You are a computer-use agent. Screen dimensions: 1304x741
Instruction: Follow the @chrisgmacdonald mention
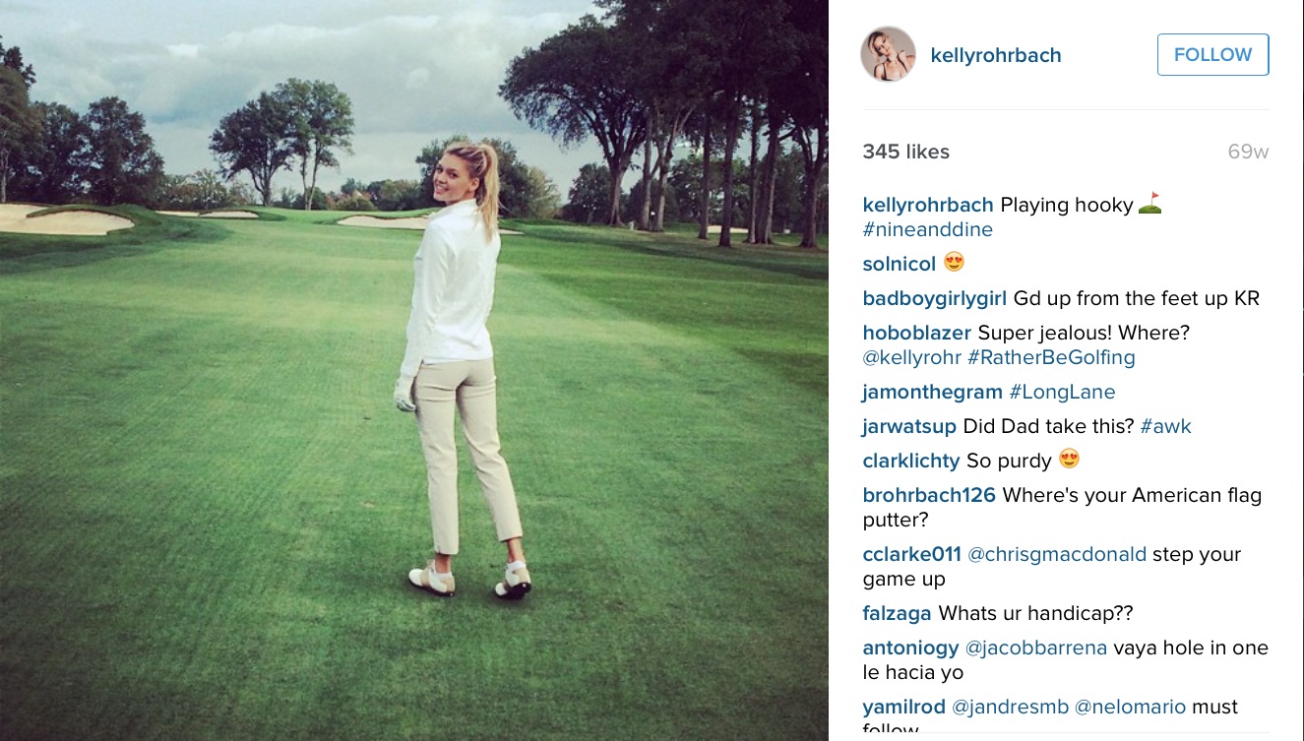coord(1057,555)
